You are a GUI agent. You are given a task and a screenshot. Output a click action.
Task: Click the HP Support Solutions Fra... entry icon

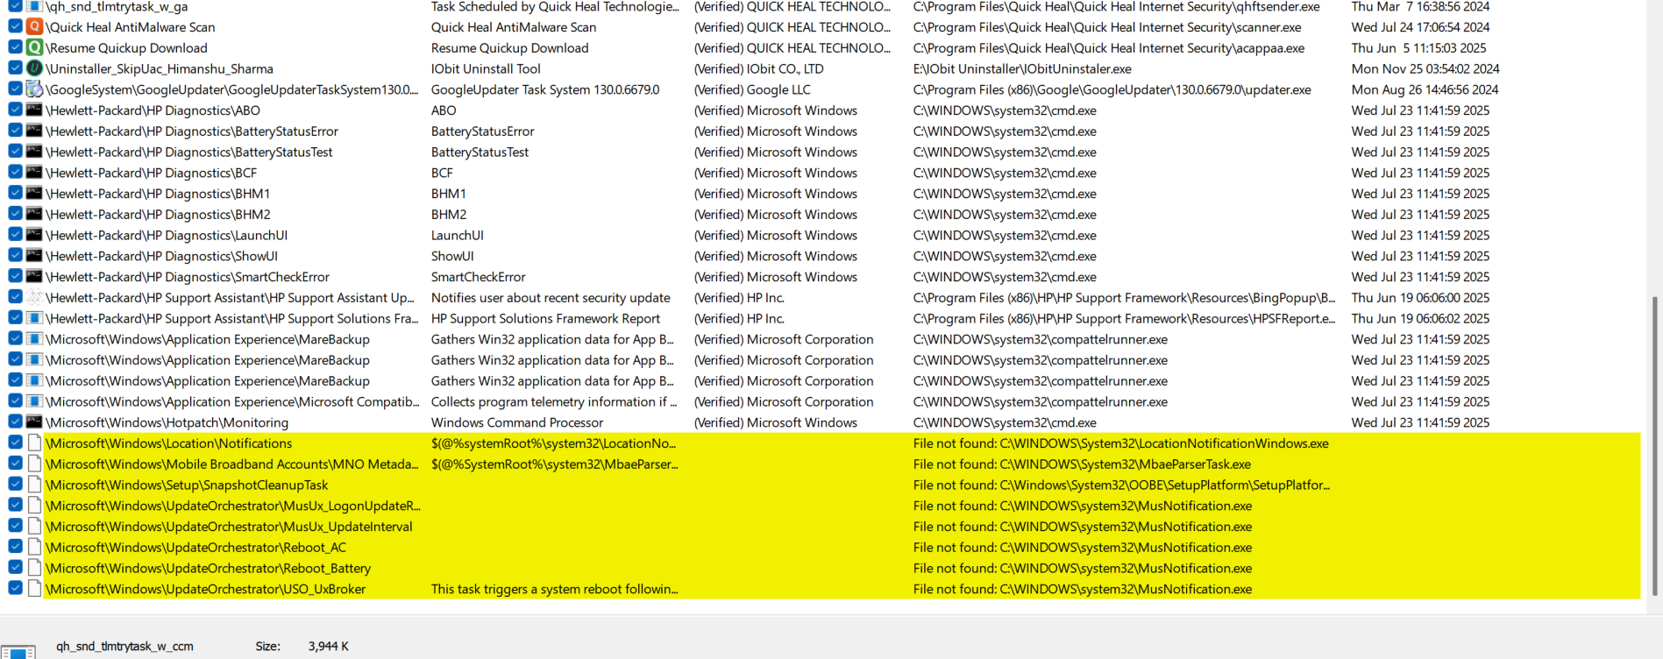click(34, 318)
